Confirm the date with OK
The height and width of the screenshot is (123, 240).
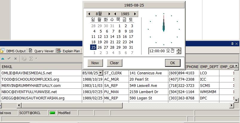(173, 63)
